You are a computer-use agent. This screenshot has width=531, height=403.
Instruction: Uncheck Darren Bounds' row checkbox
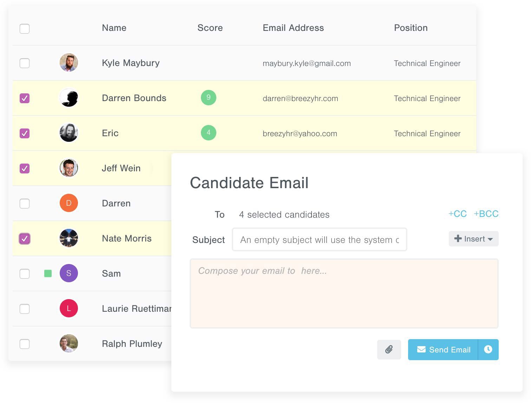pyautogui.click(x=25, y=98)
